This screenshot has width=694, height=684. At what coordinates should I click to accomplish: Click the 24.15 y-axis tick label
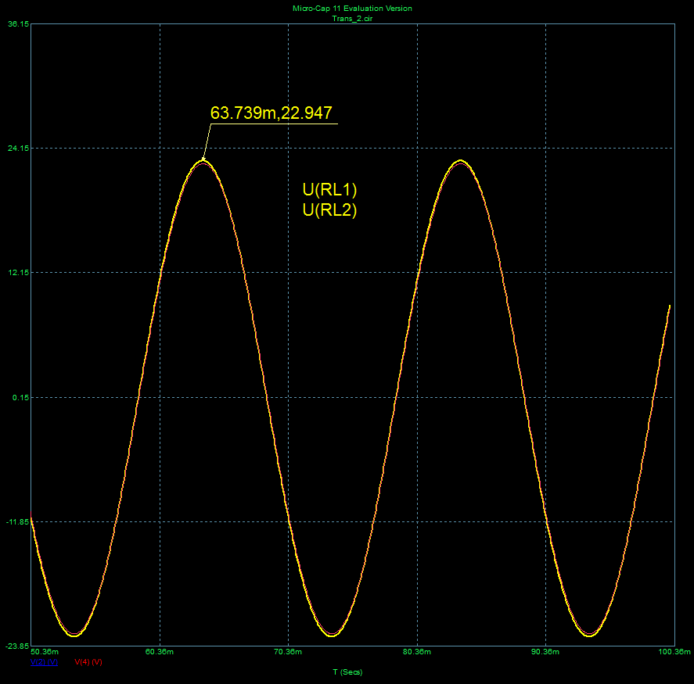[18, 149]
